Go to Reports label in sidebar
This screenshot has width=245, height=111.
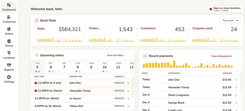[x=9, y=70]
